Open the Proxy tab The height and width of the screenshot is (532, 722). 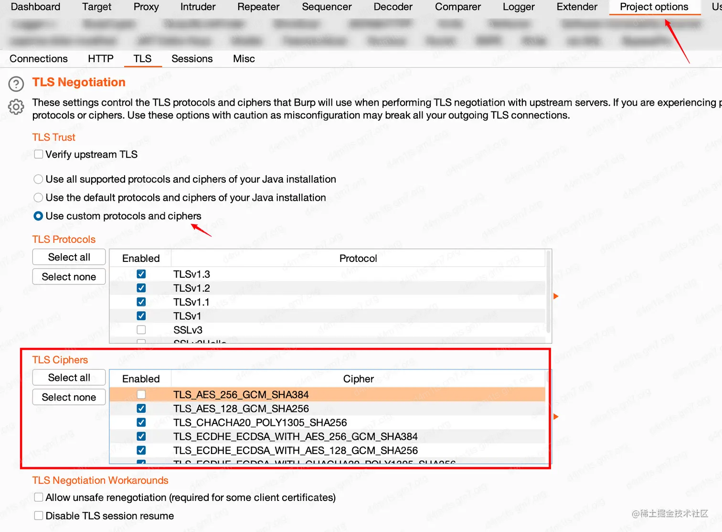click(146, 7)
